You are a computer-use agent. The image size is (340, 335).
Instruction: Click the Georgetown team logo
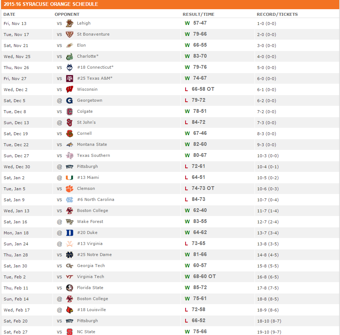tap(69, 101)
